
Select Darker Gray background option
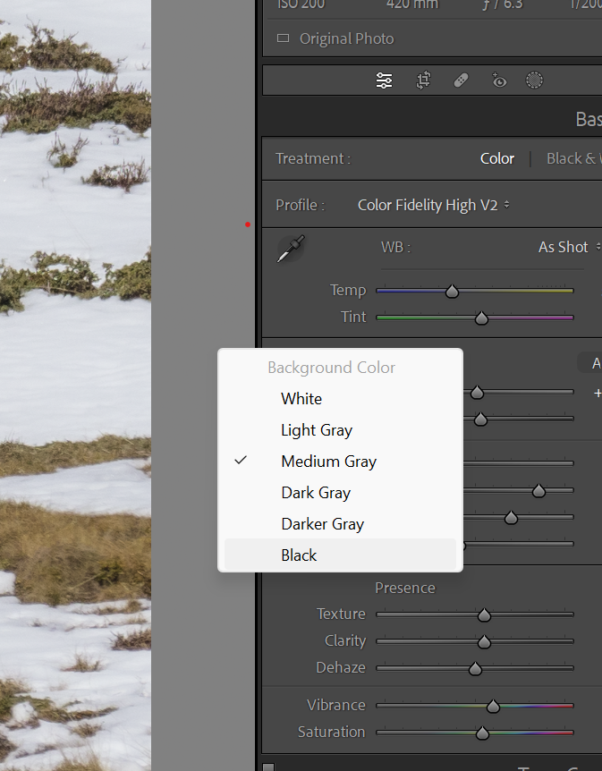coord(322,524)
